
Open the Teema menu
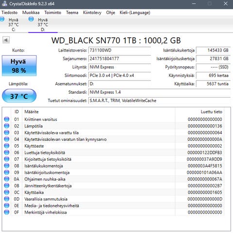[x=72, y=13]
